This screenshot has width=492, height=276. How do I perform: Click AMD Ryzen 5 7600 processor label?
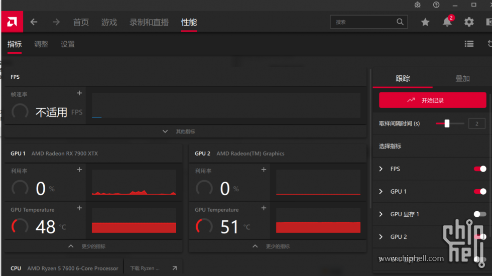point(73,268)
